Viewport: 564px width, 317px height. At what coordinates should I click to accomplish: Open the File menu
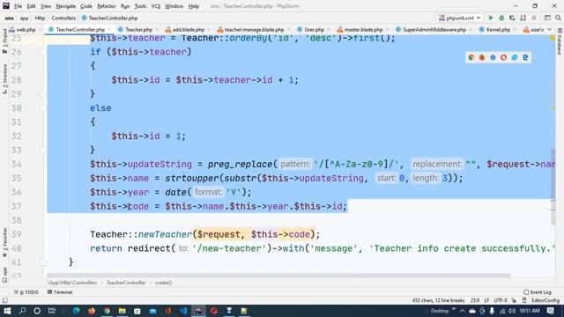pyautogui.click(x=18, y=6)
